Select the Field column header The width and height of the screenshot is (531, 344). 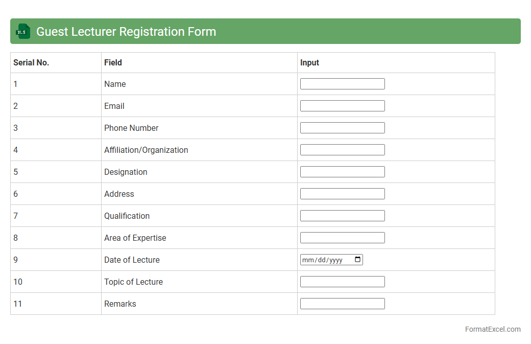(x=113, y=62)
